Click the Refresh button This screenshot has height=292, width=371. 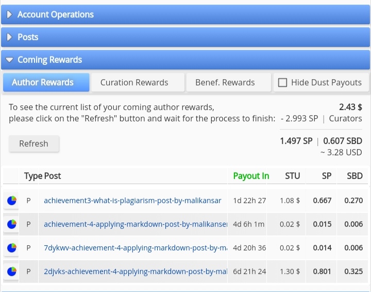click(34, 143)
